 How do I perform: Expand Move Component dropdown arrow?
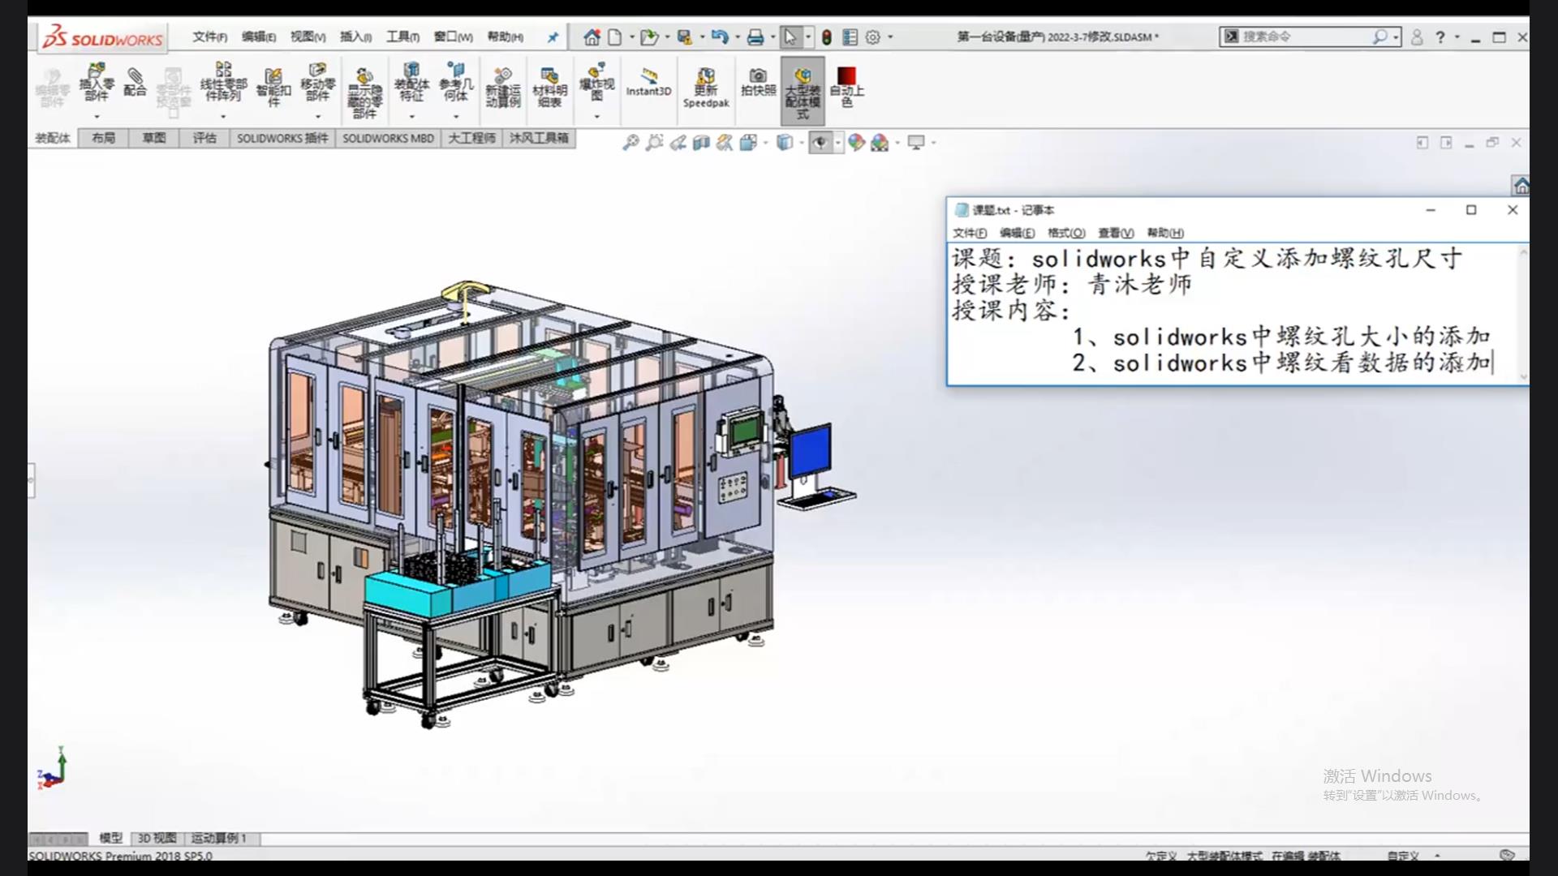[x=317, y=117]
